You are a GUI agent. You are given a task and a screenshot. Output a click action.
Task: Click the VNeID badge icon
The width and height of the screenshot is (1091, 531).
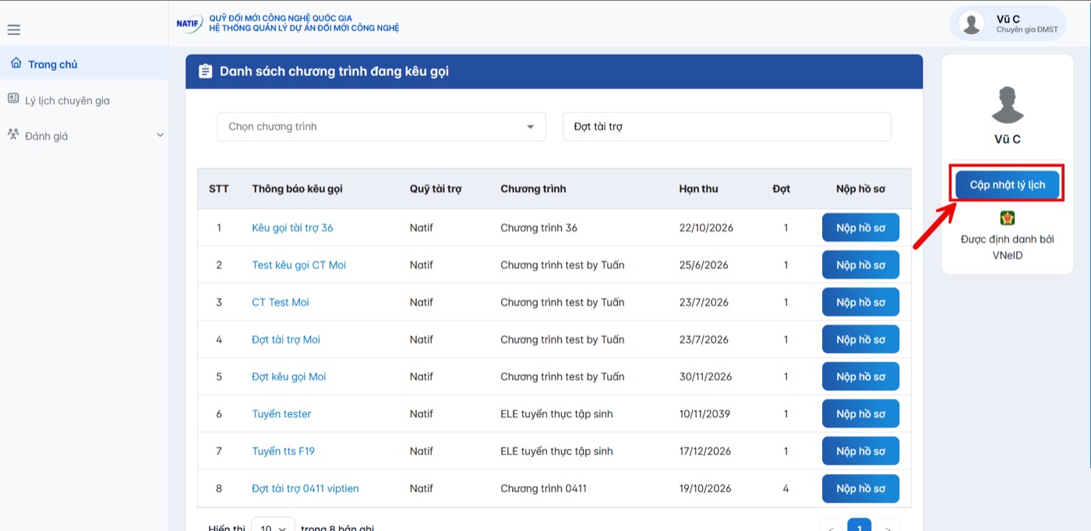1007,218
